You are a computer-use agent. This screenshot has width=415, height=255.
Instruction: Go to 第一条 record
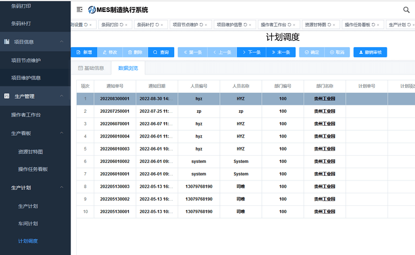pyautogui.click(x=192, y=52)
